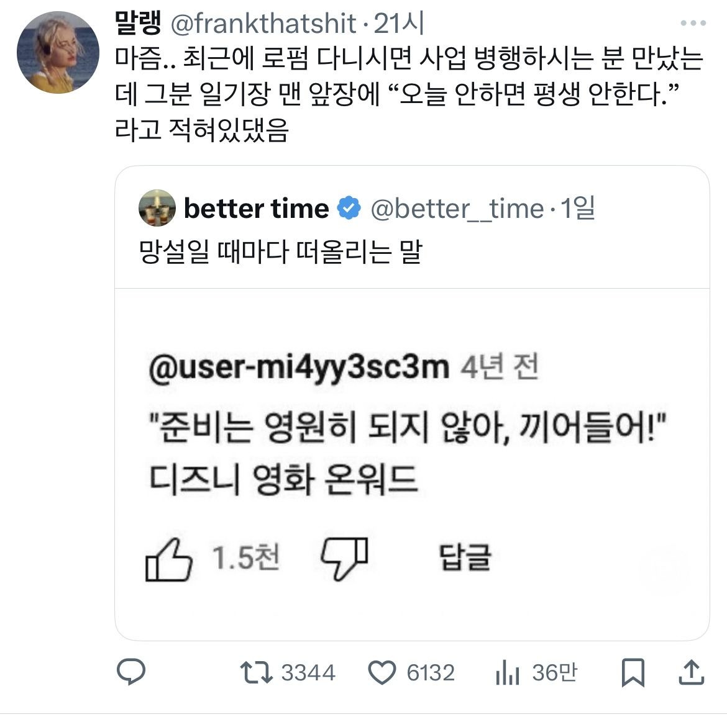View tweet analytics bar chart icon

tap(507, 673)
